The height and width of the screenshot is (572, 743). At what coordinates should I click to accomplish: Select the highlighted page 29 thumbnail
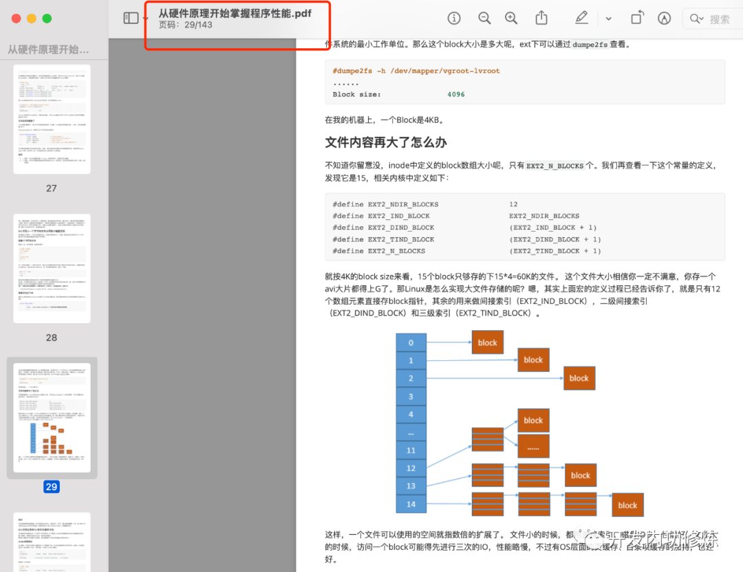pos(52,417)
